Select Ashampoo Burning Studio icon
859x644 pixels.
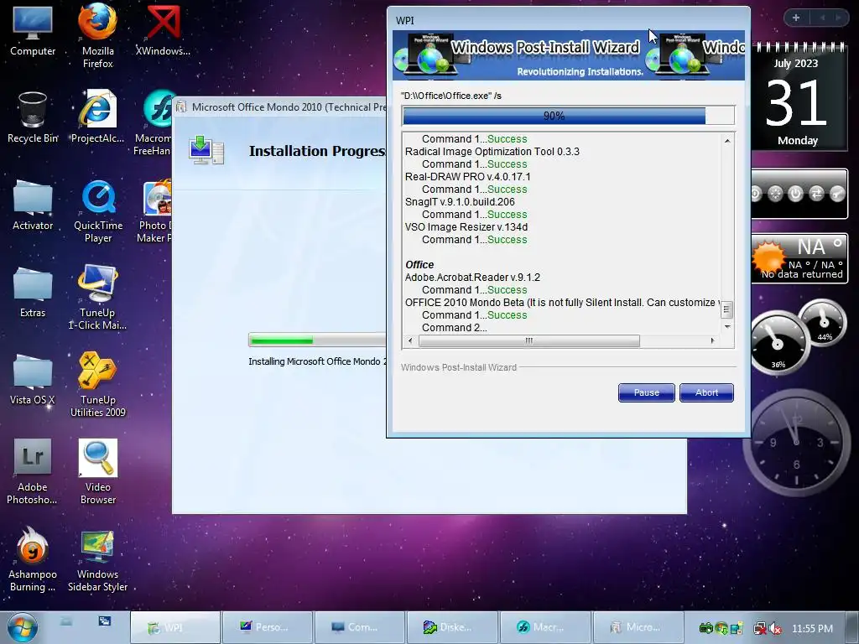pyautogui.click(x=33, y=559)
